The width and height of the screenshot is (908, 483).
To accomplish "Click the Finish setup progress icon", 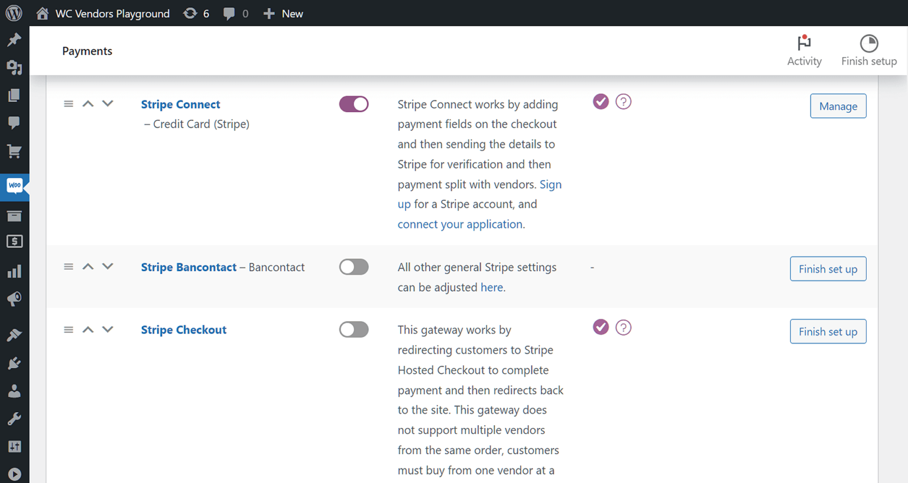I will (x=868, y=44).
